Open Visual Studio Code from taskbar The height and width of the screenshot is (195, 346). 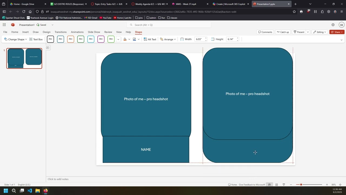click(x=30, y=191)
